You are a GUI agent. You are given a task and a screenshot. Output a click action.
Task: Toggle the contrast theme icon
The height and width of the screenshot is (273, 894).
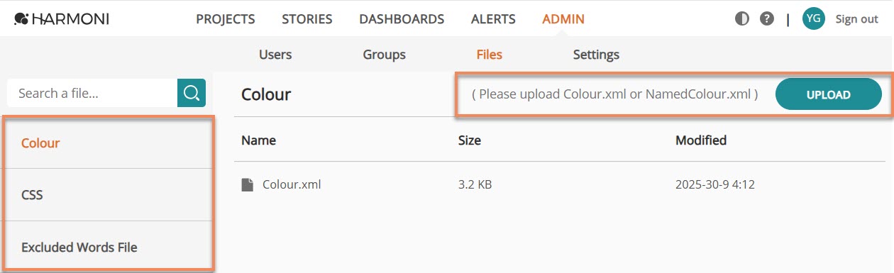click(742, 19)
